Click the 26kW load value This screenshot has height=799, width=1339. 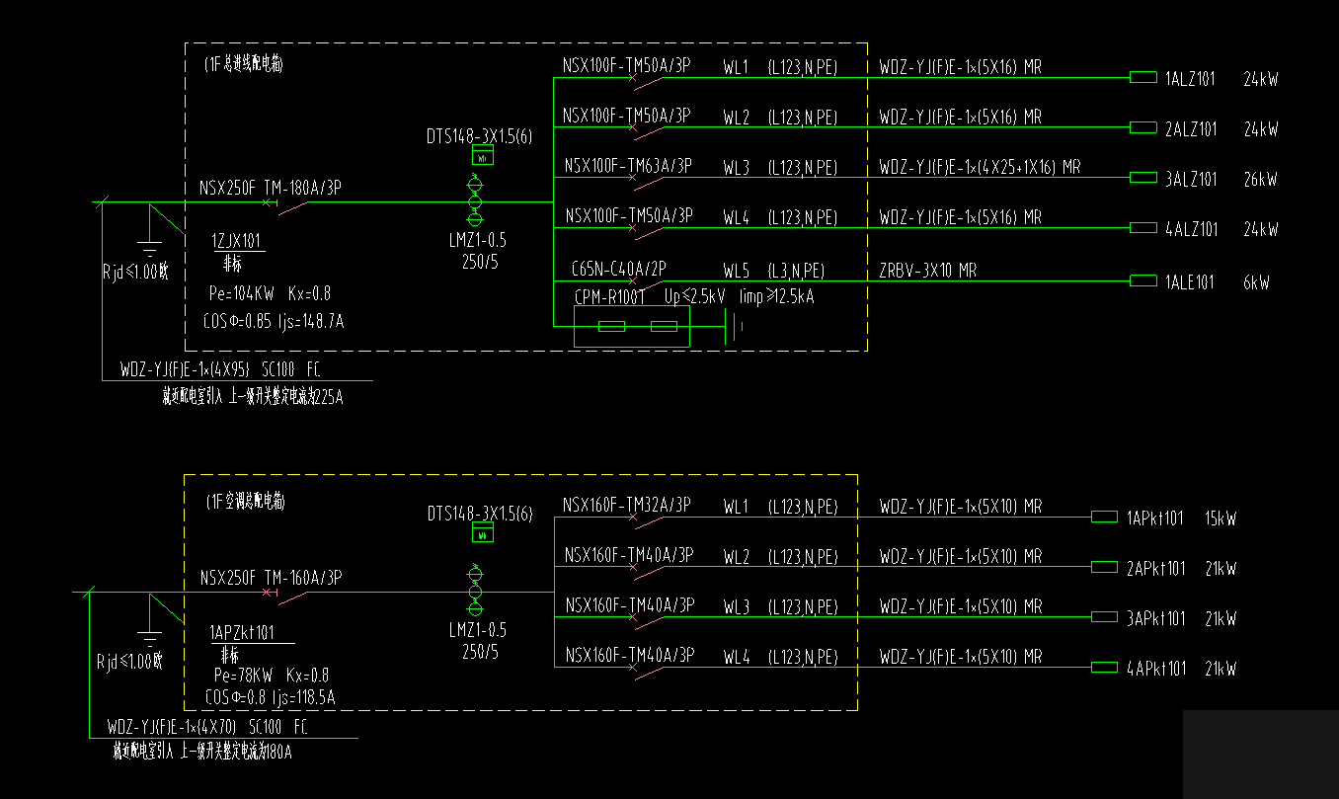(1261, 180)
